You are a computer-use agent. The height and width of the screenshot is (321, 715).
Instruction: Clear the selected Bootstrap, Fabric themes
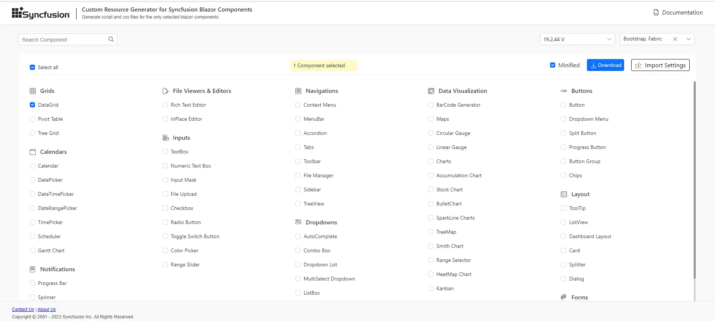click(675, 39)
